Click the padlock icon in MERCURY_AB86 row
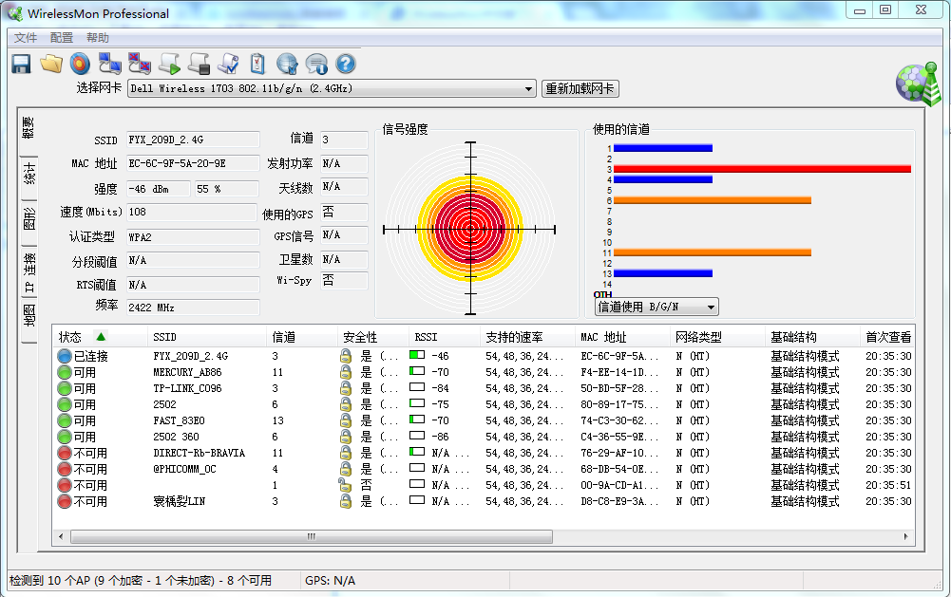The width and height of the screenshot is (951, 597). (346, 372)
